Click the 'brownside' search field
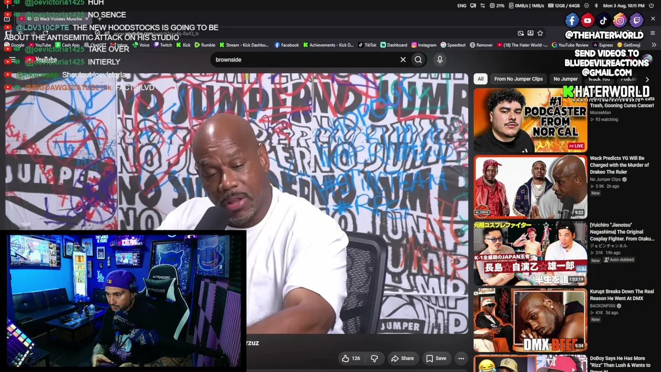Viewport: 661px width, 372px height. 305,59
